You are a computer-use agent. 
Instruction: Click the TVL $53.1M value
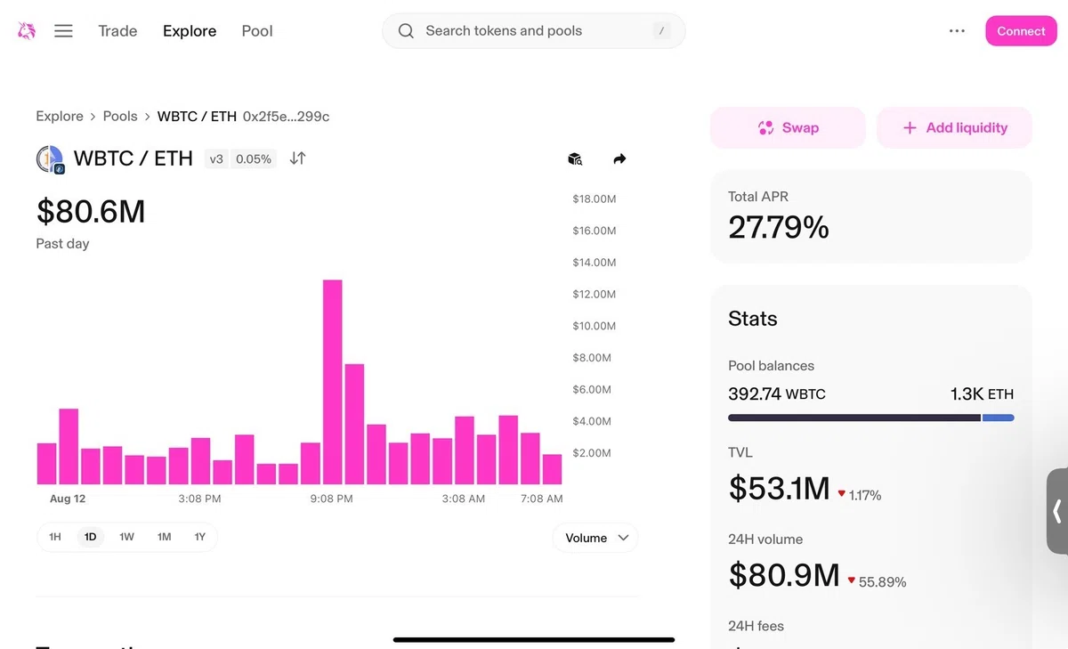click(x=780, y=488)
